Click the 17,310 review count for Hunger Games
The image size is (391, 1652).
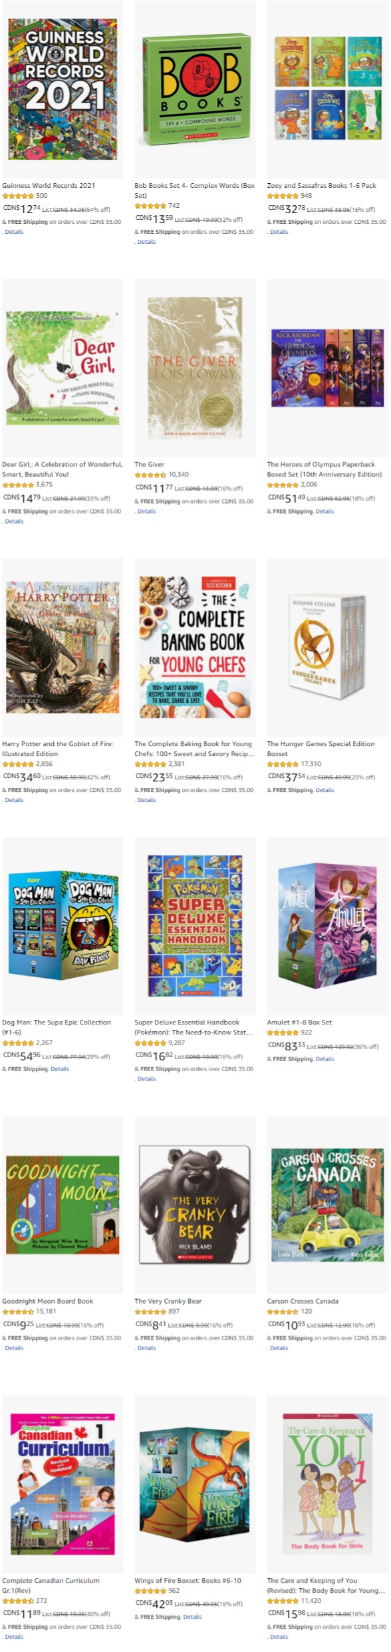pyautogui.click(x=311, y=765)
